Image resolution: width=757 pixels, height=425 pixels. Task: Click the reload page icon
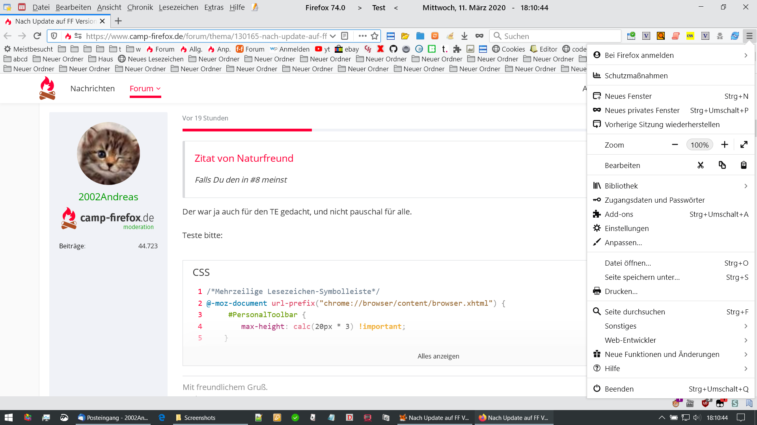click(37, 36)
